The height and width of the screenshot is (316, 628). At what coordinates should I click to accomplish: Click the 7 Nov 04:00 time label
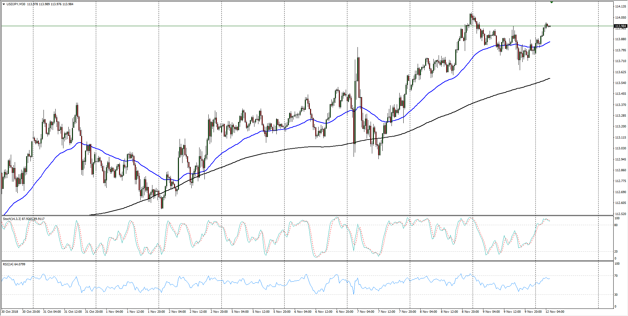click(366, 311)
